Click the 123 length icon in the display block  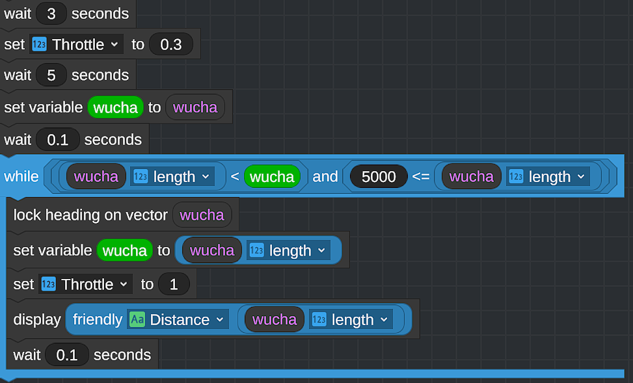319,320
